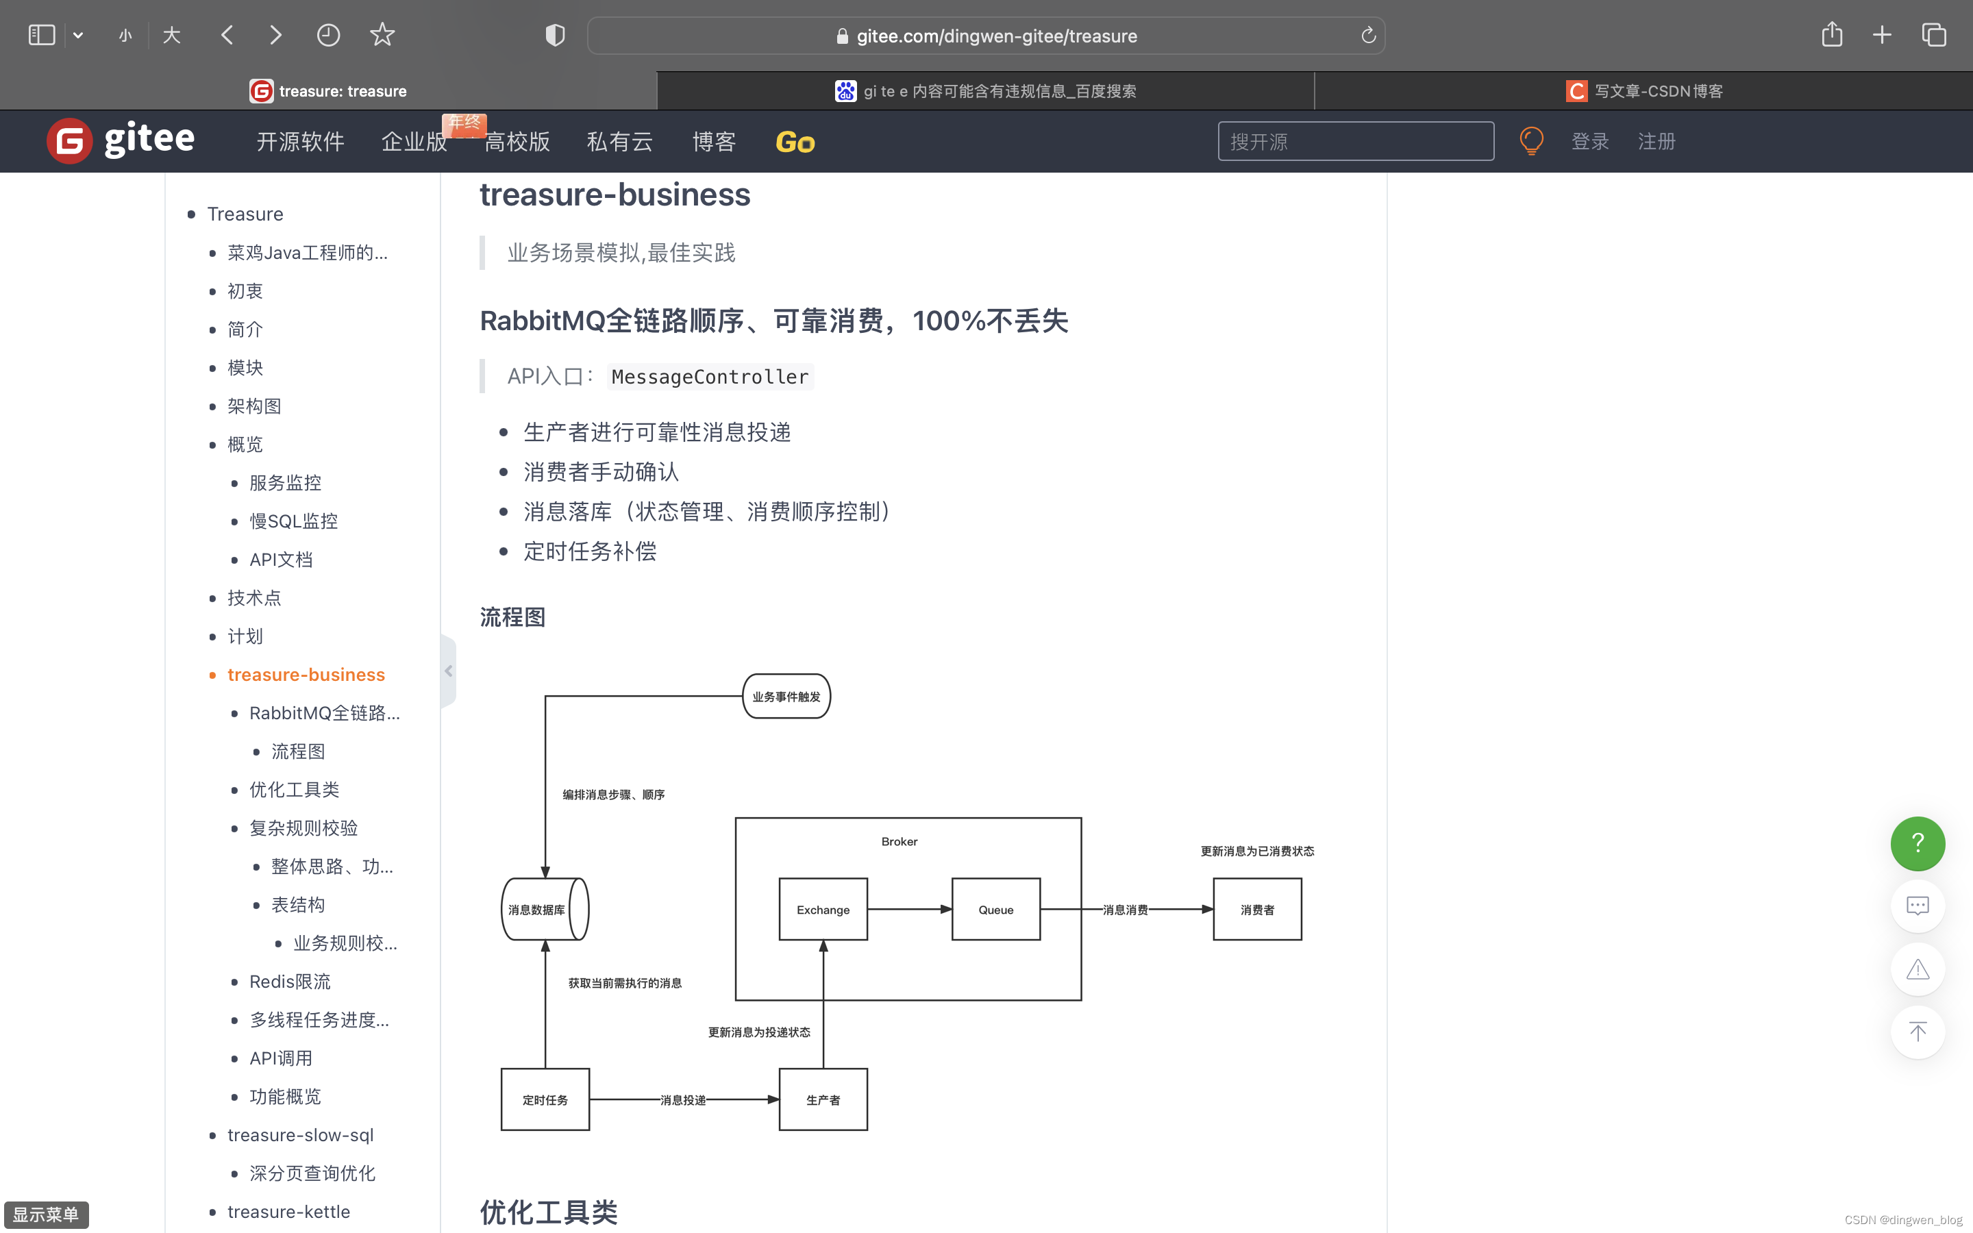Click the report warning triangle icon
Image resolution: width=1973 pixels, height=1233 pixels.
tap(1918, 969)
